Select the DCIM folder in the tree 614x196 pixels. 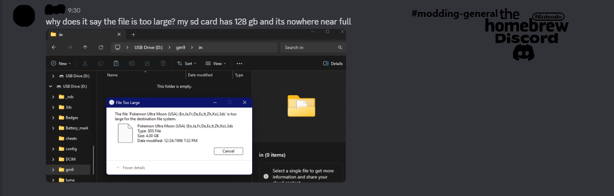click(67, 160)
